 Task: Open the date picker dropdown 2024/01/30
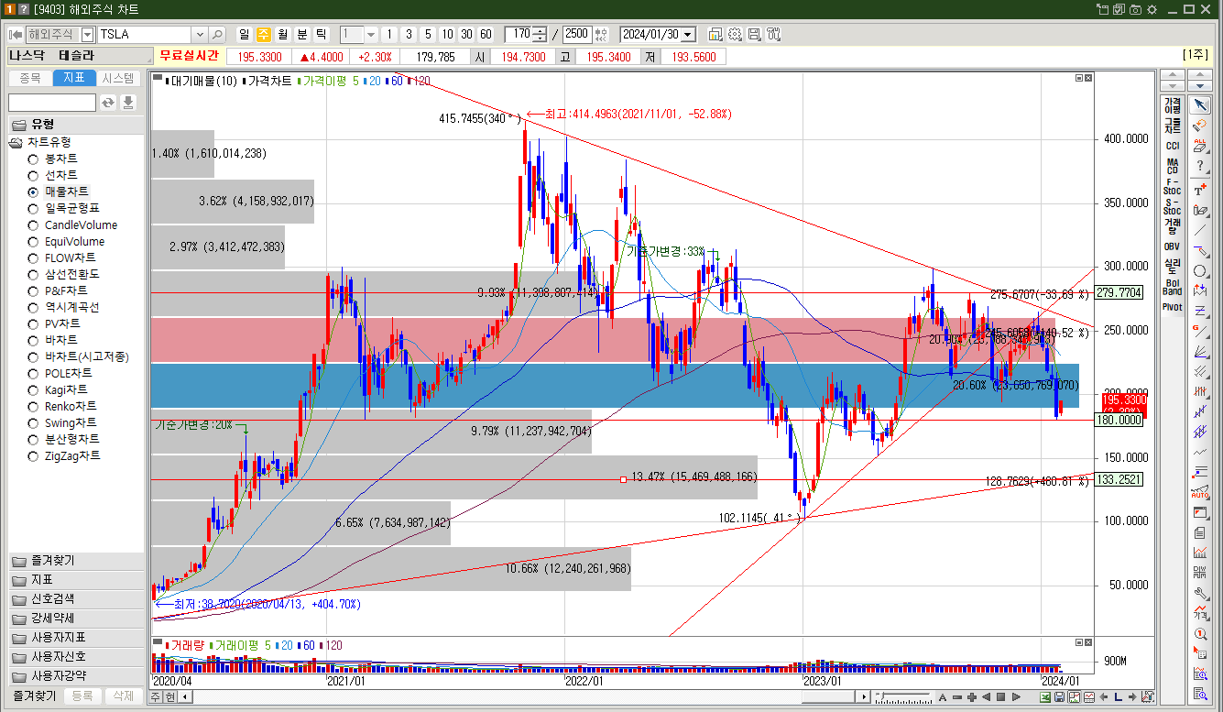click(688, 34)
